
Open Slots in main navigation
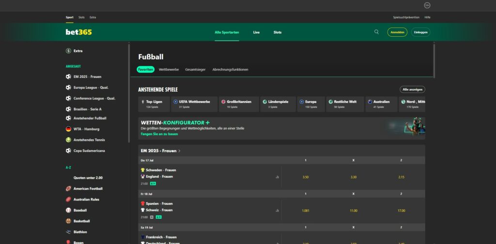pyautogui.click(x=278, y=32)
